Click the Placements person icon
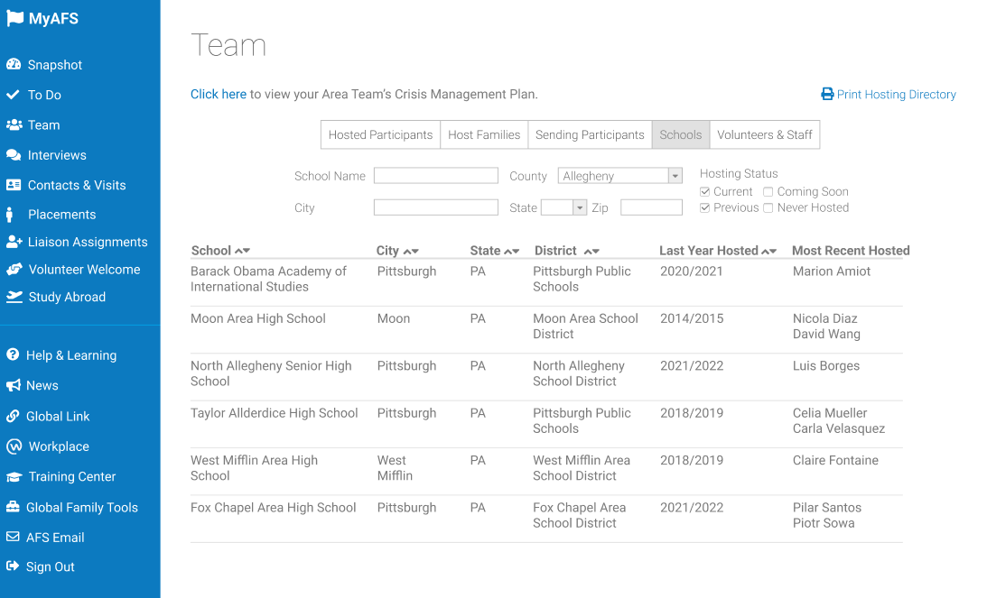This screenshot has width=987, height=598. coord(9,215)
